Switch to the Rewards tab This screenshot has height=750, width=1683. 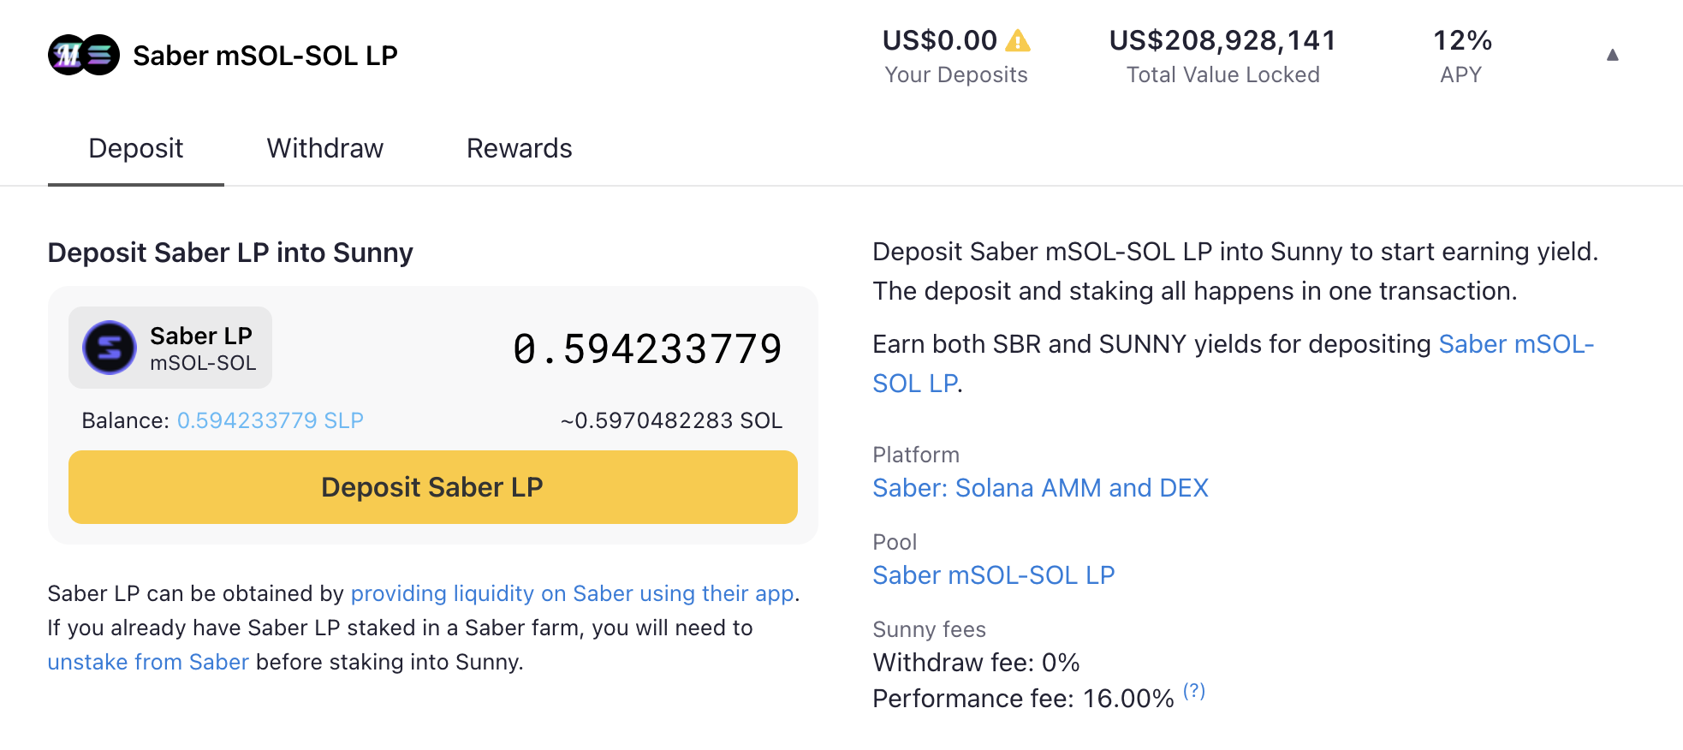point(520,148)
